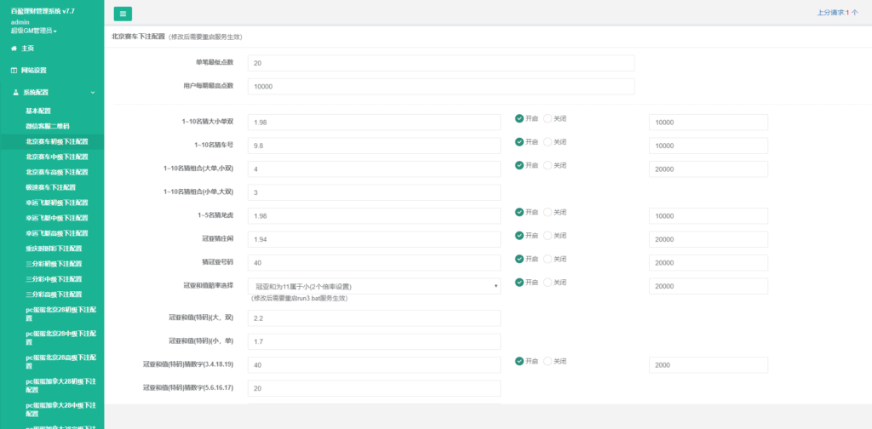Screen dimensions: 872x429
Task: Choose 关闭 for the 冠亚猜庄闲 row
Action: click(548, 235)
